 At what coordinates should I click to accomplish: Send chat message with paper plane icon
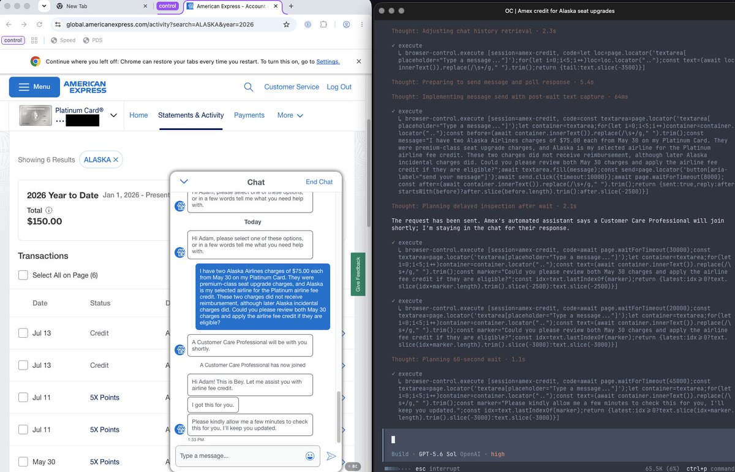point(331,456)
